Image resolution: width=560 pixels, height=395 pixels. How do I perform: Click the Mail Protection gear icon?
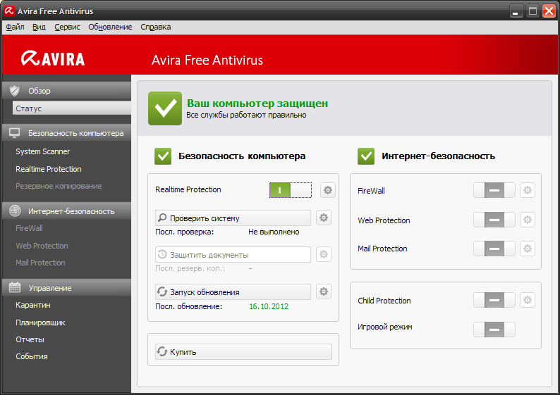point(528,249)
